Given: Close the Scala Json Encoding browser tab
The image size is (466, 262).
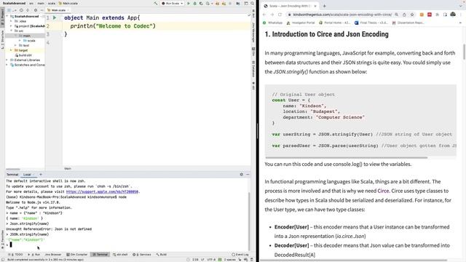Looking at the screenshot, I should tap(315, 6).
